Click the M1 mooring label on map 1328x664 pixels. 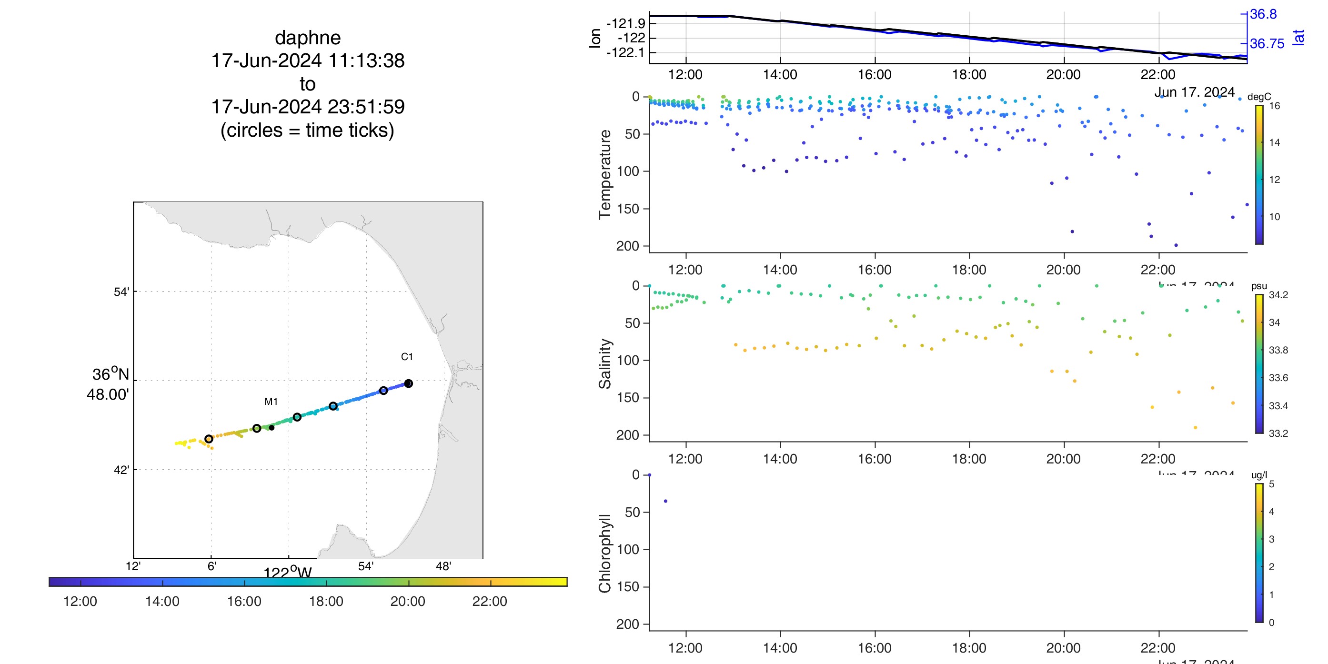tap(271, 402)
